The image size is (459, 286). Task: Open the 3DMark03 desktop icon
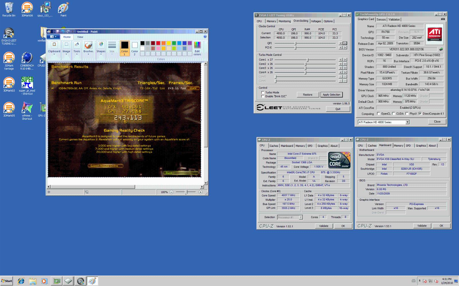[9, 84]
